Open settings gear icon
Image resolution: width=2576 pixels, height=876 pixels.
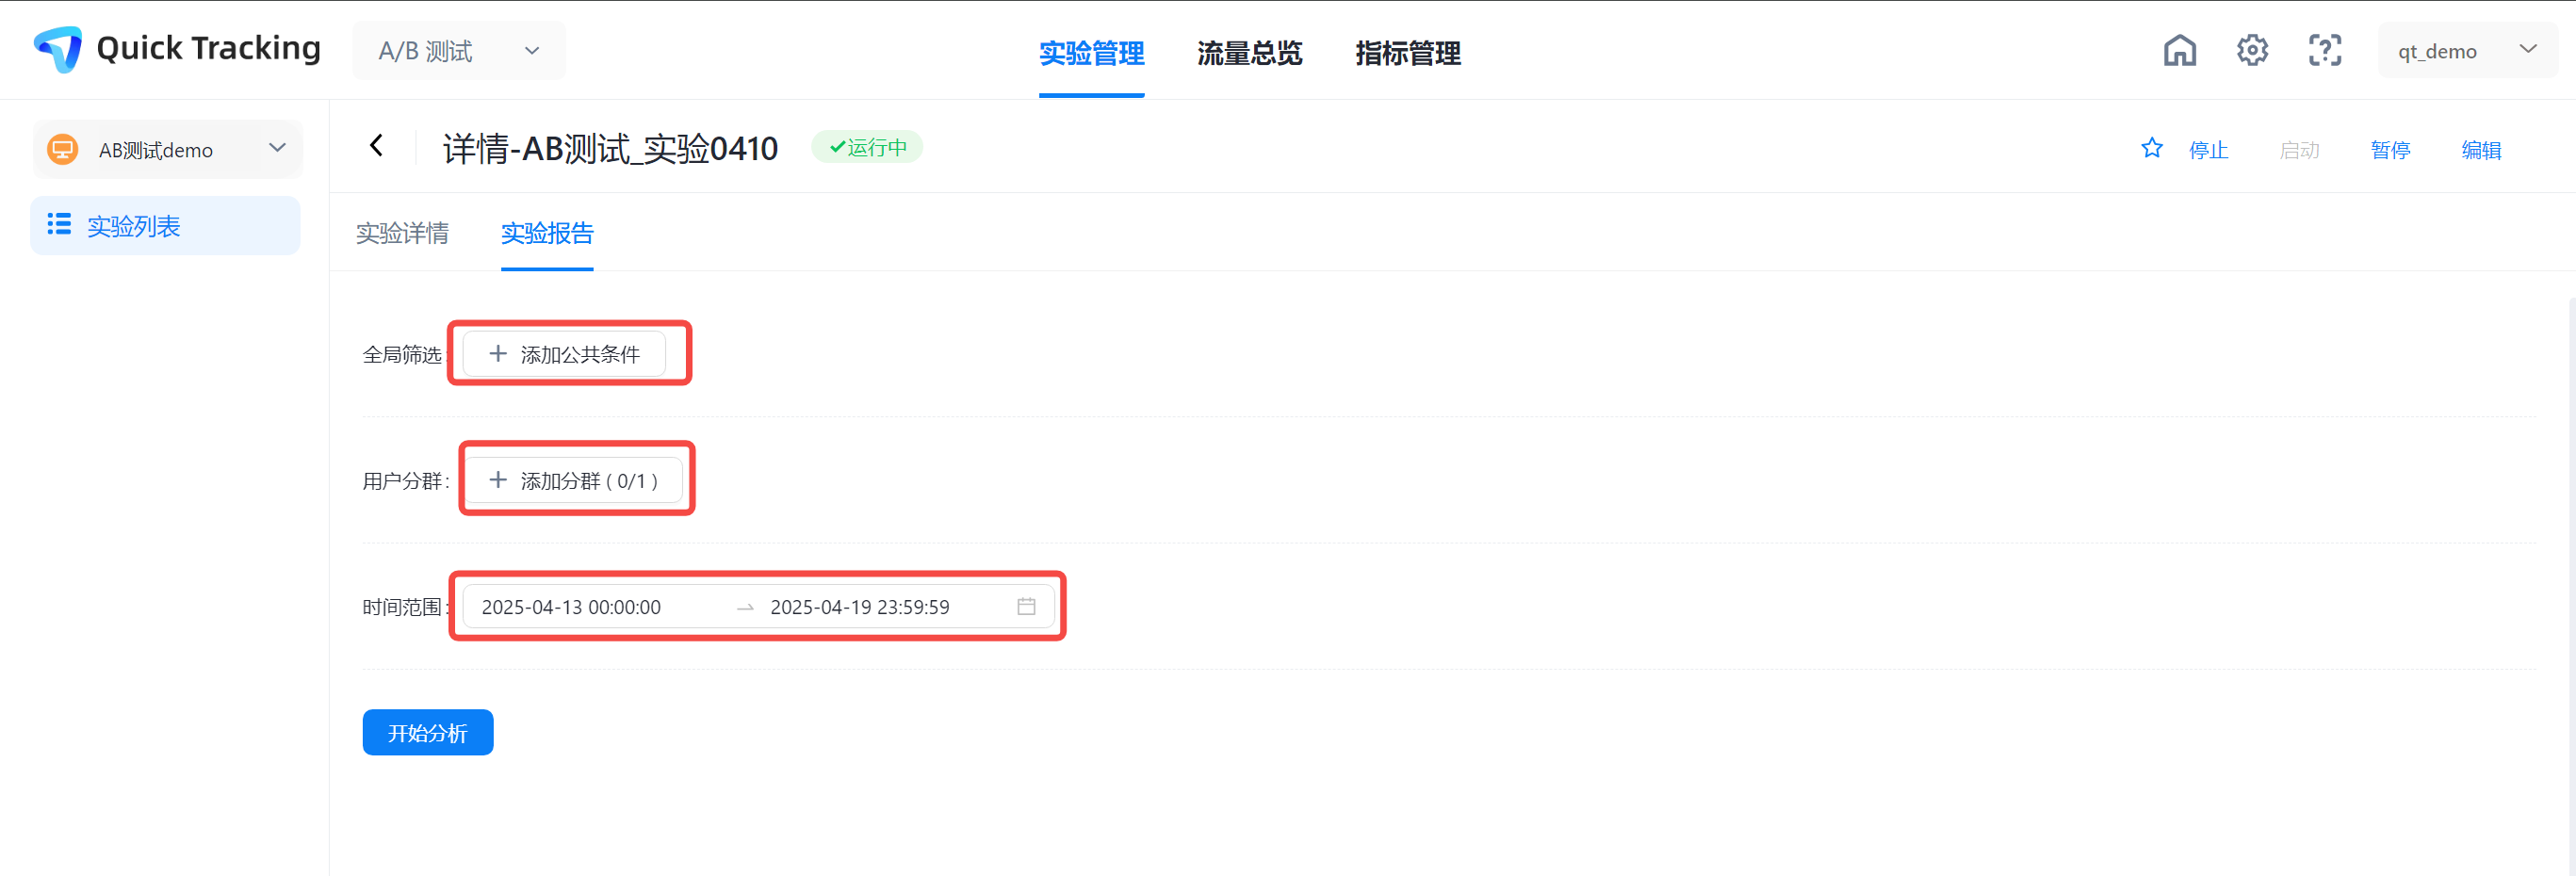pos(2252,50)
